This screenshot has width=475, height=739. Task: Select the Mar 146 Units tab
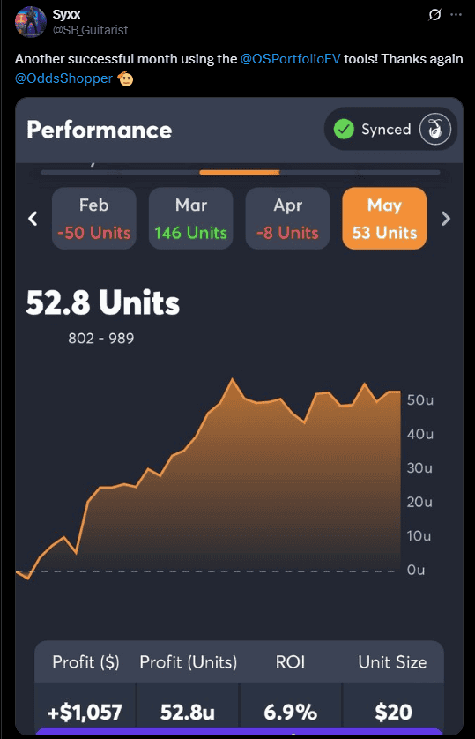(x=190, y=218)
